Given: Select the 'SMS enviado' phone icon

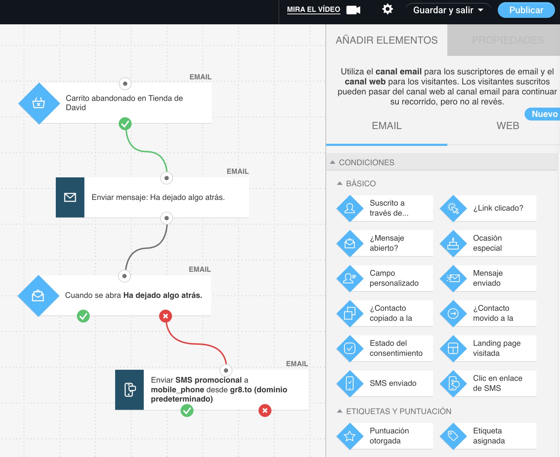Looking at the screenshot, I should pos(350,383).
